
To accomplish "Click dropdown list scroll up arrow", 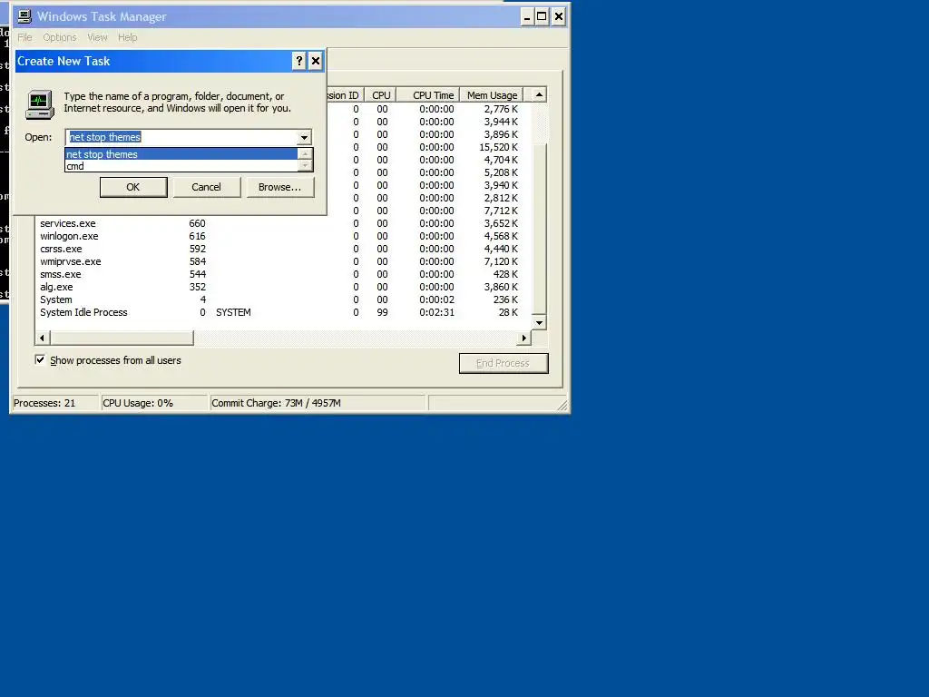I will [x=305, y=154].
